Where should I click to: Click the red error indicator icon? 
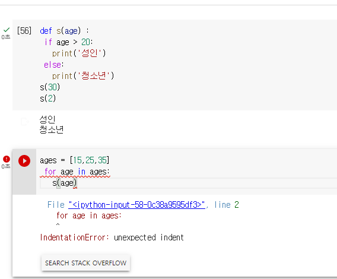(x=7, y=159)
